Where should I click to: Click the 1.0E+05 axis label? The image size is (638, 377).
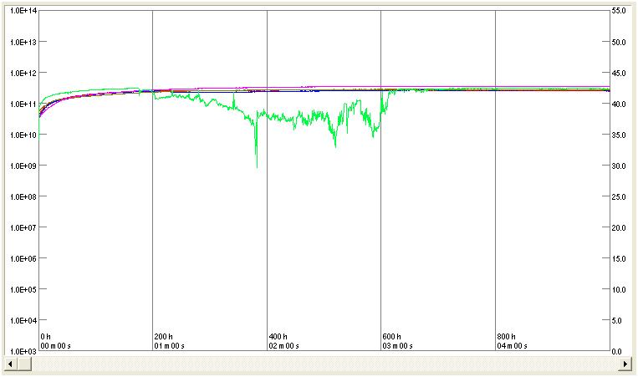(23, 289)
